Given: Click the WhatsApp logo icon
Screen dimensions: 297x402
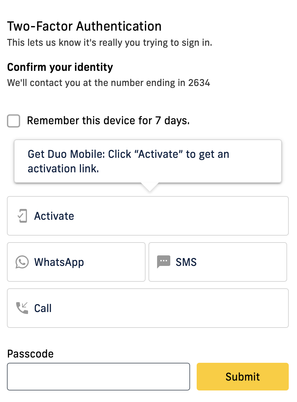Looking at the screenshot, I should [x=22, y=262].
